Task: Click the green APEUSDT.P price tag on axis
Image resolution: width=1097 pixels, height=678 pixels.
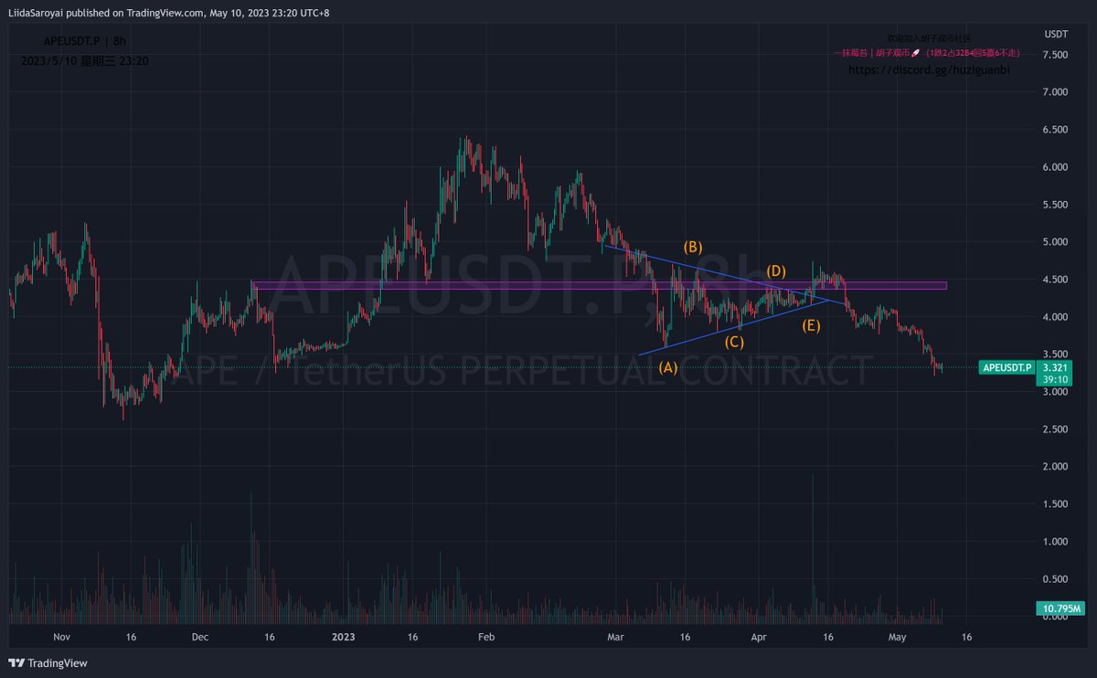Action: pyautogui.click(x=1006, y=367)
